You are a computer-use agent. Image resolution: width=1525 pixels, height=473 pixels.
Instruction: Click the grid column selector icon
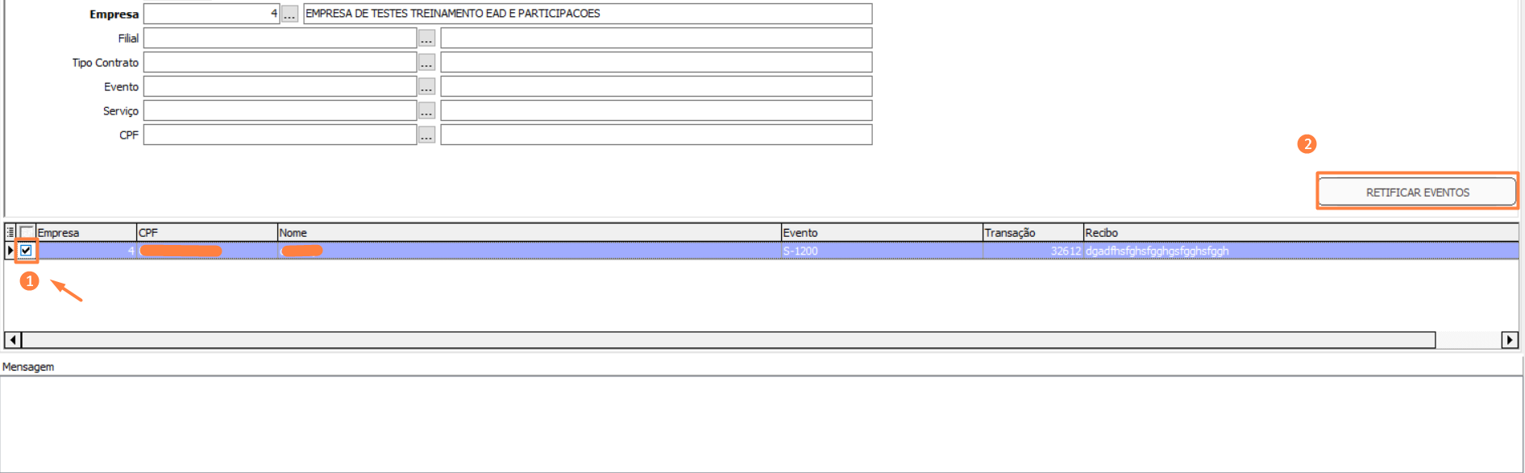10,232
